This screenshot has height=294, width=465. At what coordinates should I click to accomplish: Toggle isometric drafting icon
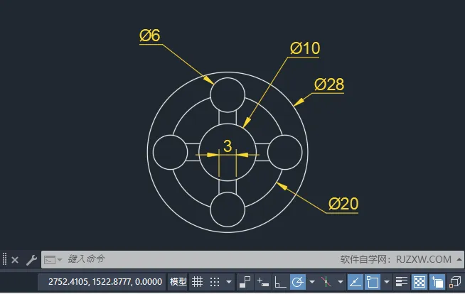pos(326,282)
